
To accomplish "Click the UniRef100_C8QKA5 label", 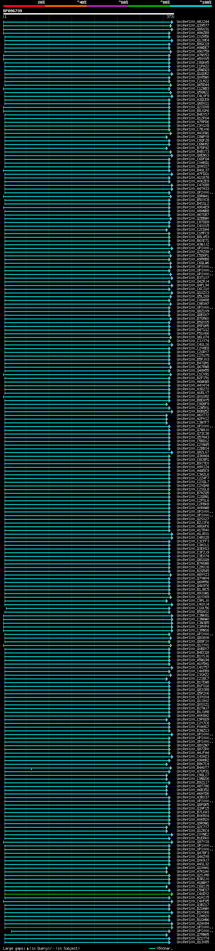I will [193, 62].
